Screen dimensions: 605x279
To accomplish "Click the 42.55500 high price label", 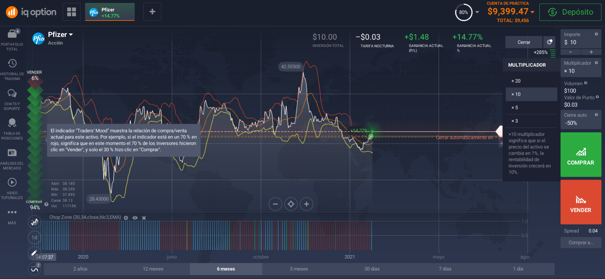I will coord(291,67).
